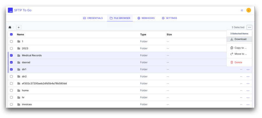
Task: Click the download arrow icon in menu
Action: point(232,39)
